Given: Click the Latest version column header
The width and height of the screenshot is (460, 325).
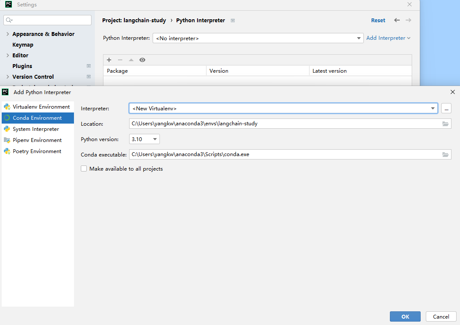Looking at the screenshot, I should pyautogui.click(x=360, y=71).
